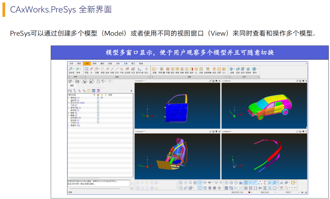
Task: Select the 管中心线 pipe centerline tool
Action: 139,70
